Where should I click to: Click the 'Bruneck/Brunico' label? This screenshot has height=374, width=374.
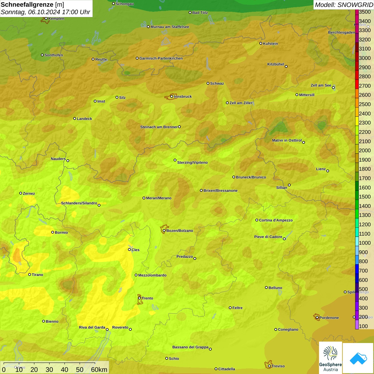tap(251, 177)
